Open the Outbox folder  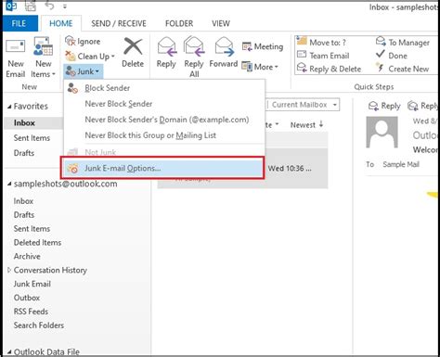pos(27,298)
